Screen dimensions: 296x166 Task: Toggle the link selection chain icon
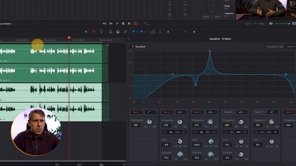(125, 32)
